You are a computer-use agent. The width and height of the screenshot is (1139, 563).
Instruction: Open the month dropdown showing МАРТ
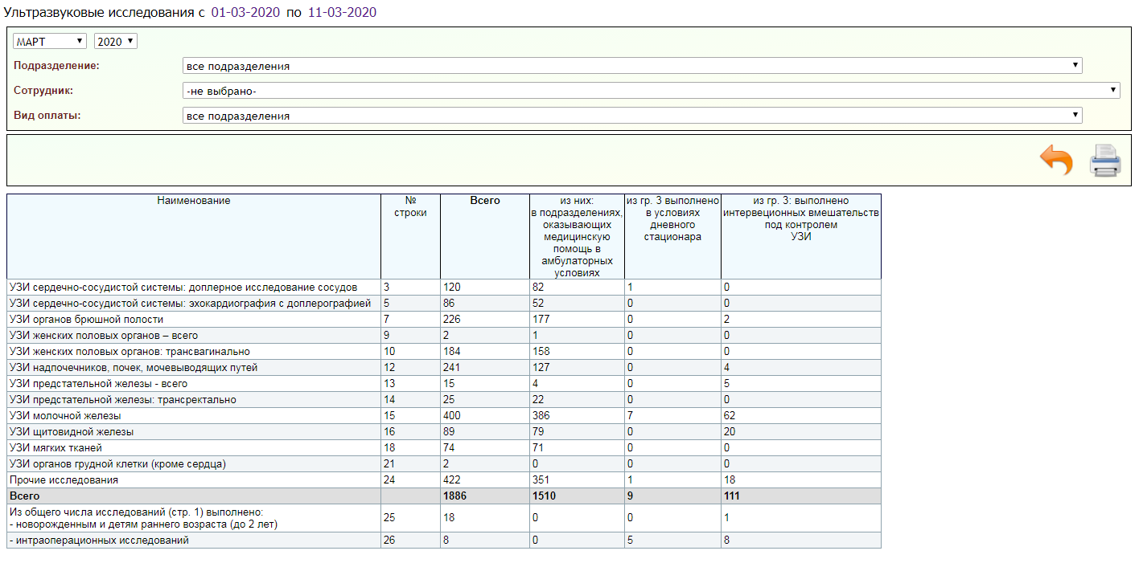click(49, 42)
